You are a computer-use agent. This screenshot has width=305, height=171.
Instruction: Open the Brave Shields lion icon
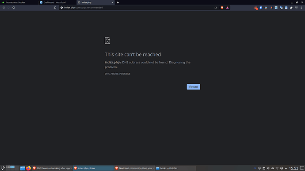(x=222, y=7)
